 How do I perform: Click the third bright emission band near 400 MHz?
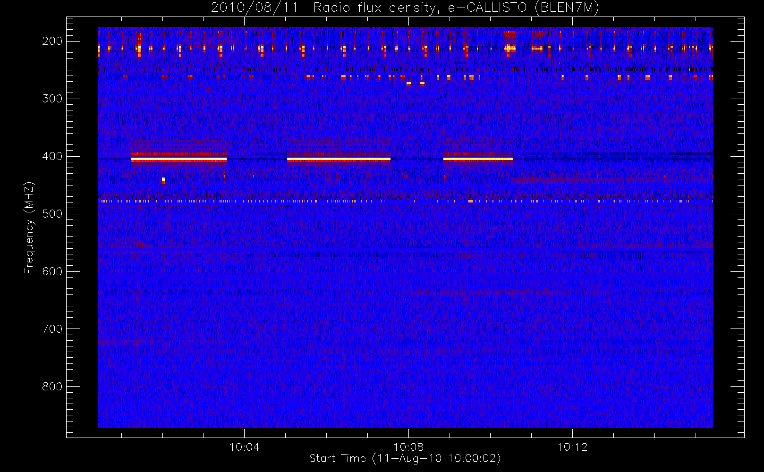pyautogui.click(x=478, y=160)
